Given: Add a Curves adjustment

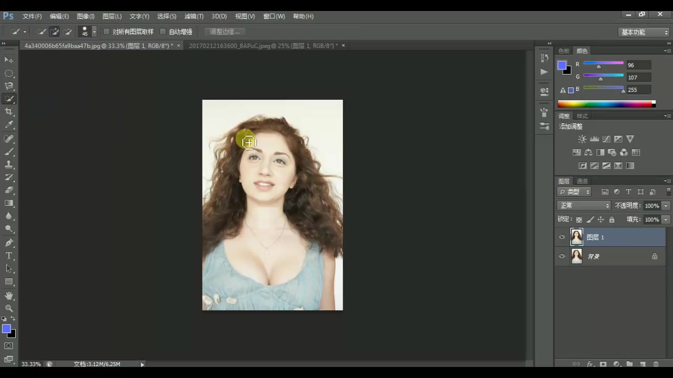Looking at the screenshot, I should pos(606,139).
